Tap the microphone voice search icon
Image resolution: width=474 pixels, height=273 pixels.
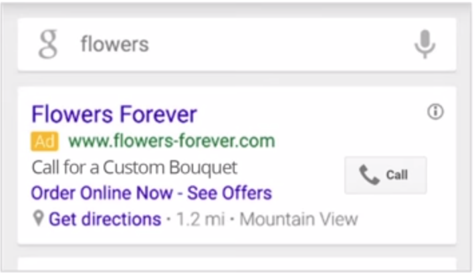[425, 45]
